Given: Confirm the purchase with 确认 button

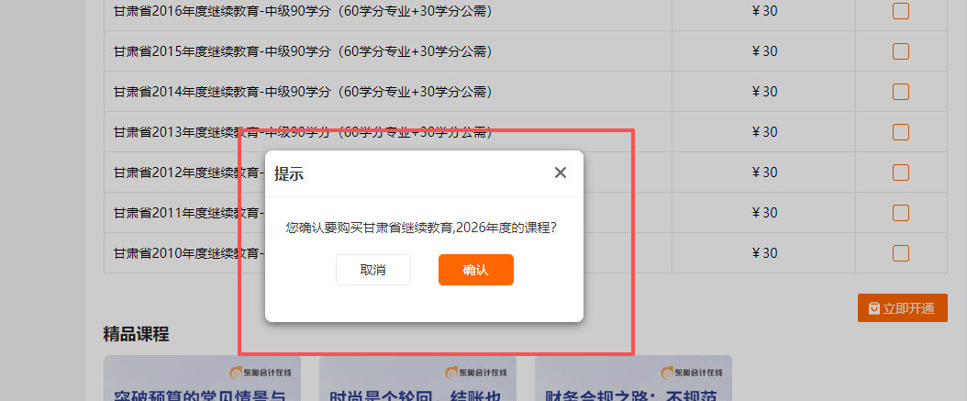Looking at the screenshot, I should point(475,270).
